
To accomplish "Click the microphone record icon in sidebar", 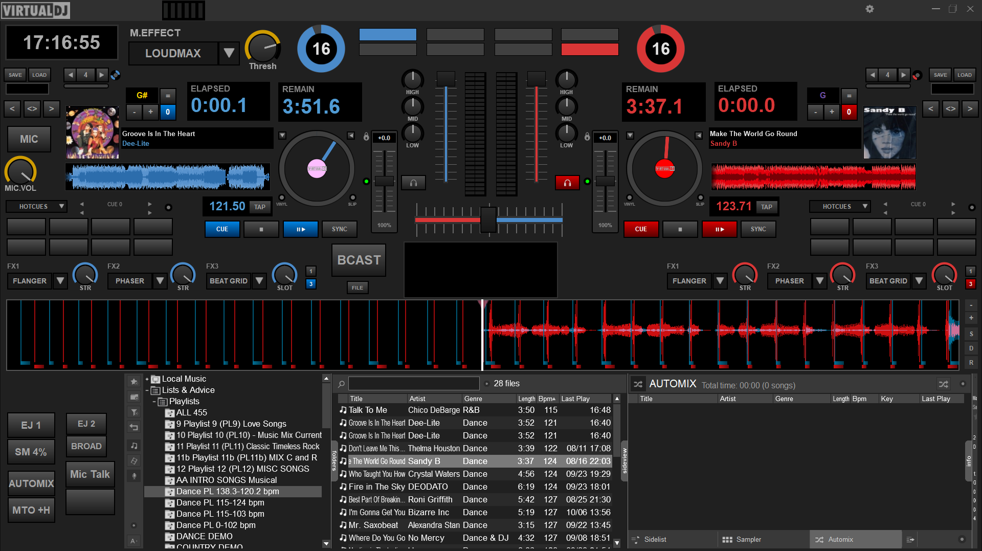I will (133, 475).
